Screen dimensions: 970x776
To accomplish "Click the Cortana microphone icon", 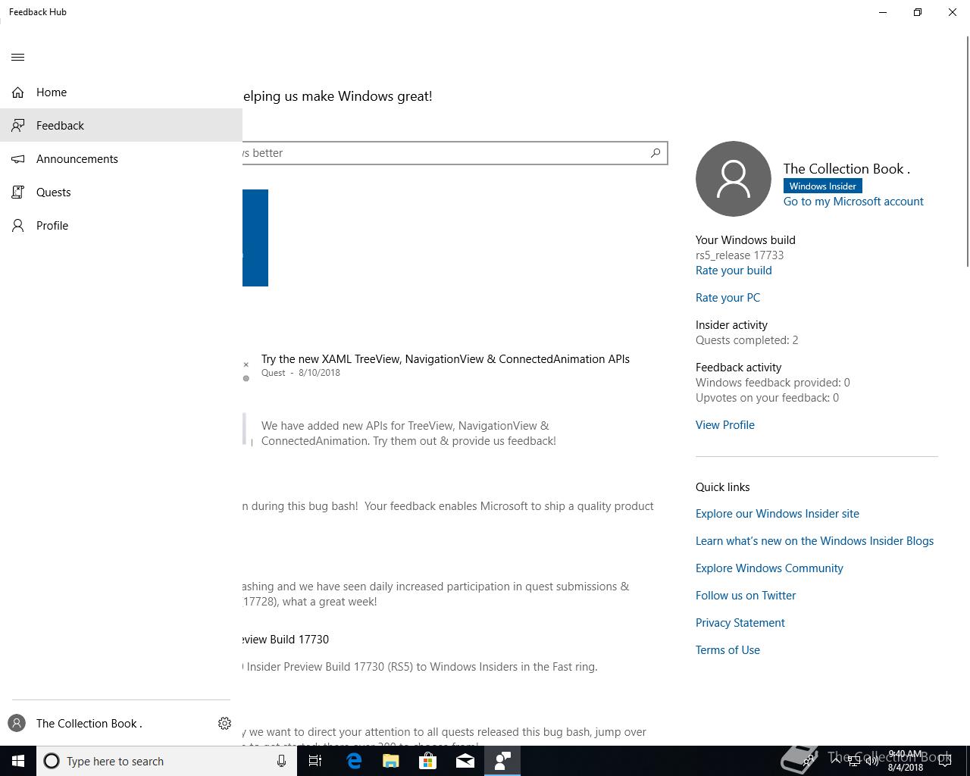I will (281, 761).
